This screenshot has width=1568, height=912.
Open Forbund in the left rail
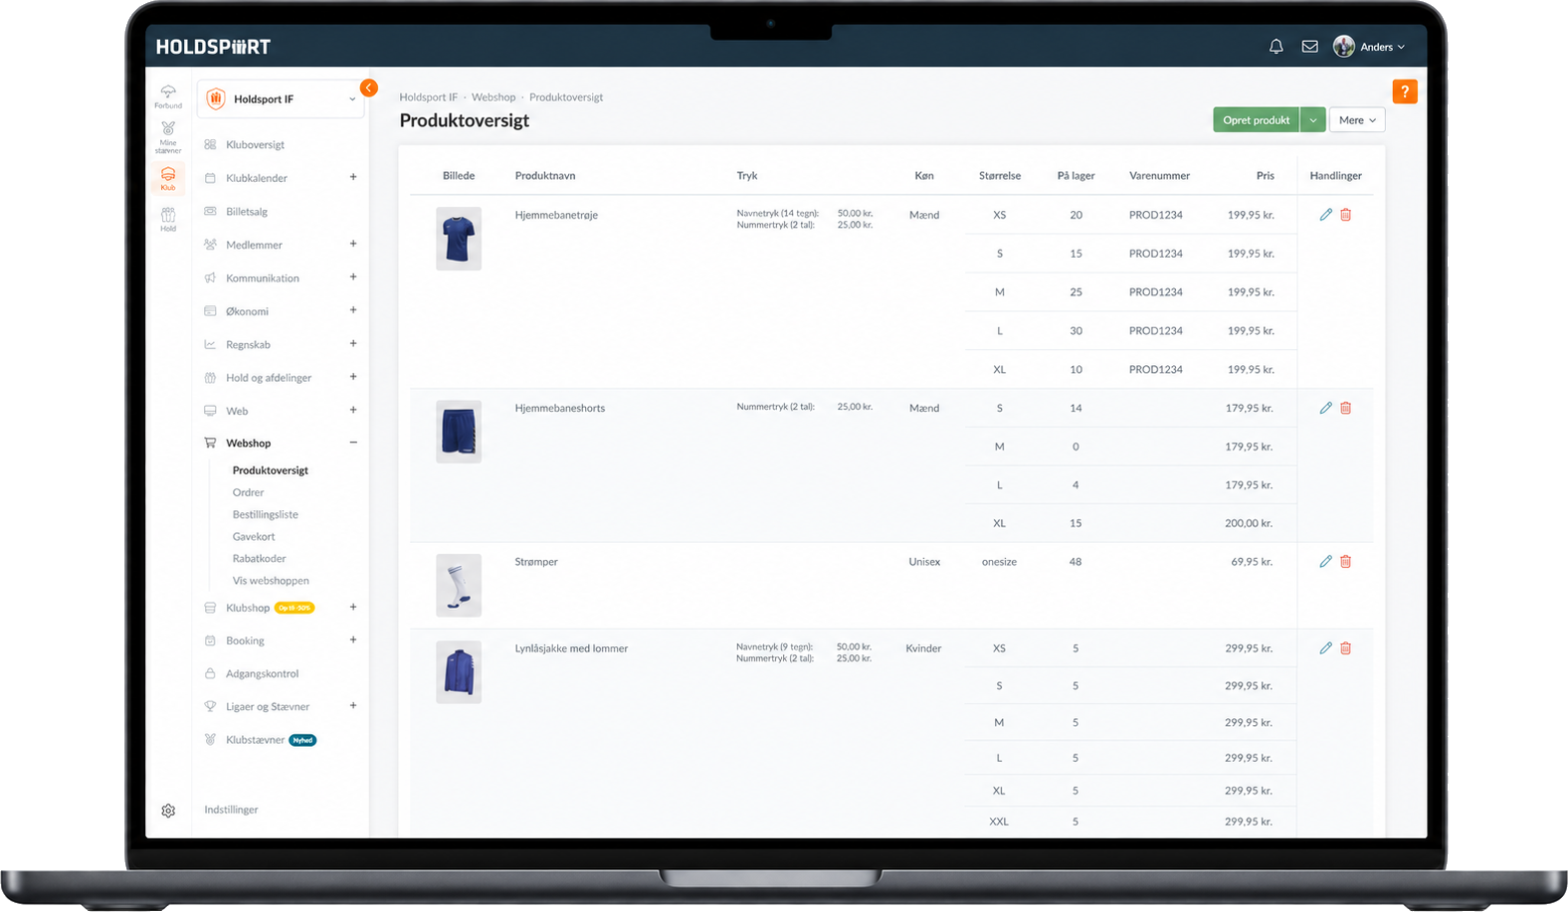(x=168, y=96)
